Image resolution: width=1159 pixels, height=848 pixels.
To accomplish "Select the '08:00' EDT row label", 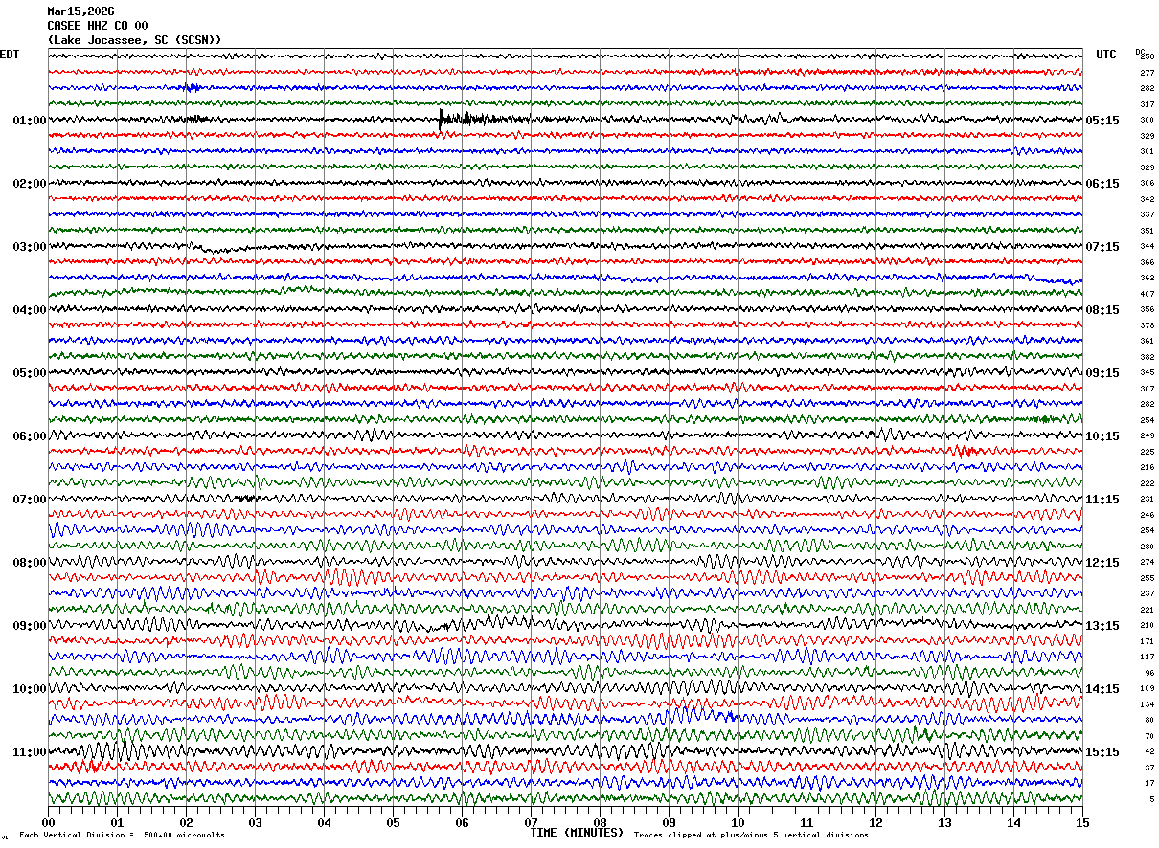I will coord(30,563).
